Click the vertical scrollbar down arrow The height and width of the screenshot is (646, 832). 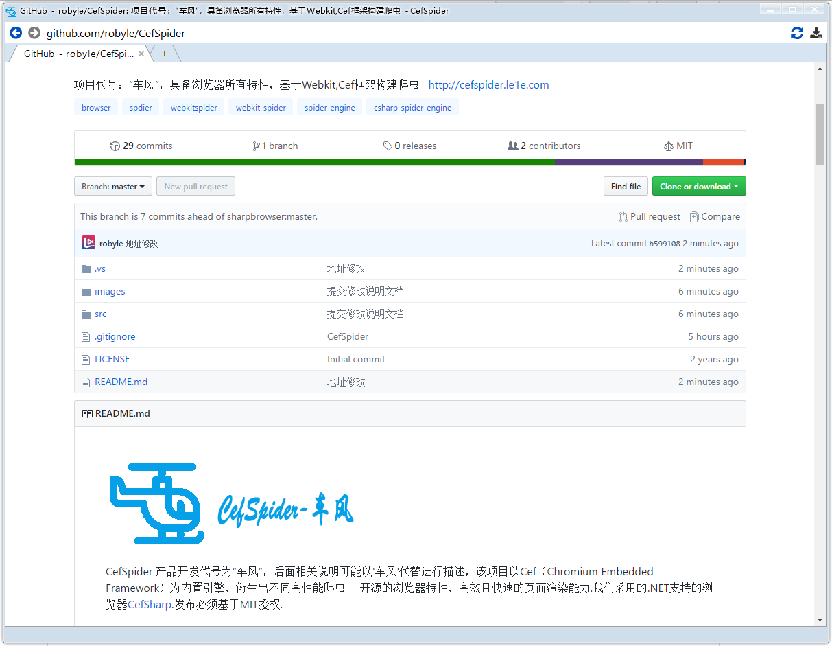(x=820, y=619)
